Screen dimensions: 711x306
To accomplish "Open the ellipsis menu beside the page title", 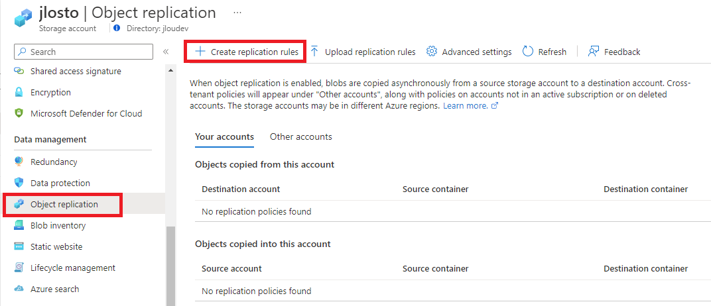I will click(237, 13).
